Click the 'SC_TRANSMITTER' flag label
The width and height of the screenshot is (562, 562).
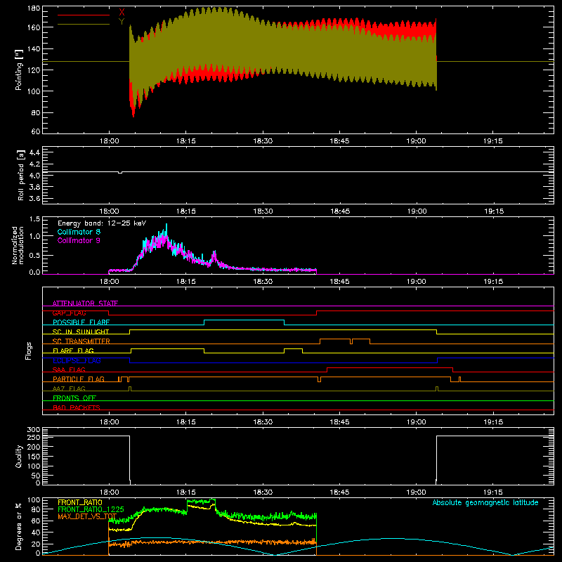point(81,341)
